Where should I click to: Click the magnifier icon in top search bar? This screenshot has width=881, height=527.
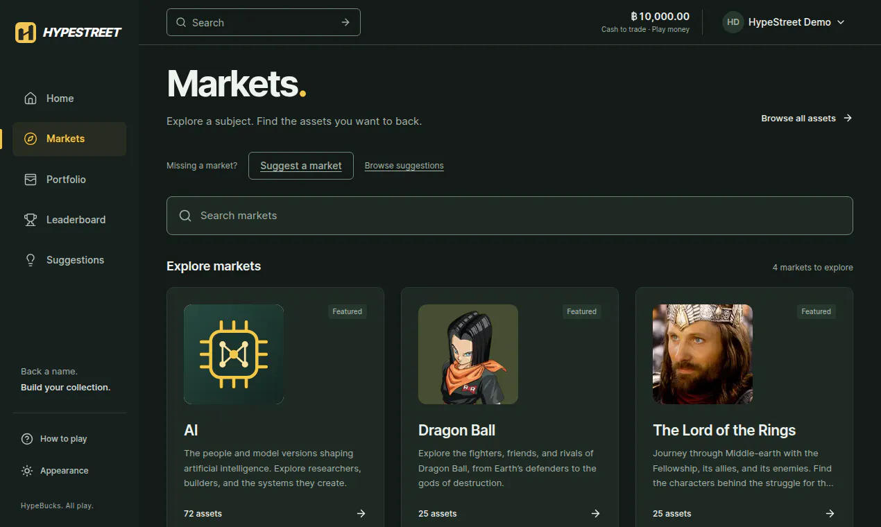(x=181, y=22)
